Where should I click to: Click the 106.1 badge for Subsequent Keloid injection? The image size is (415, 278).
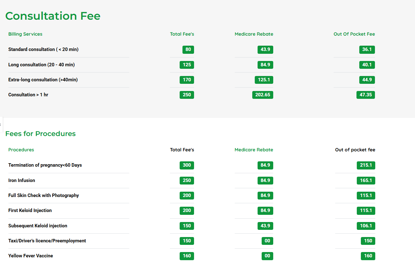tap(366, 226)
